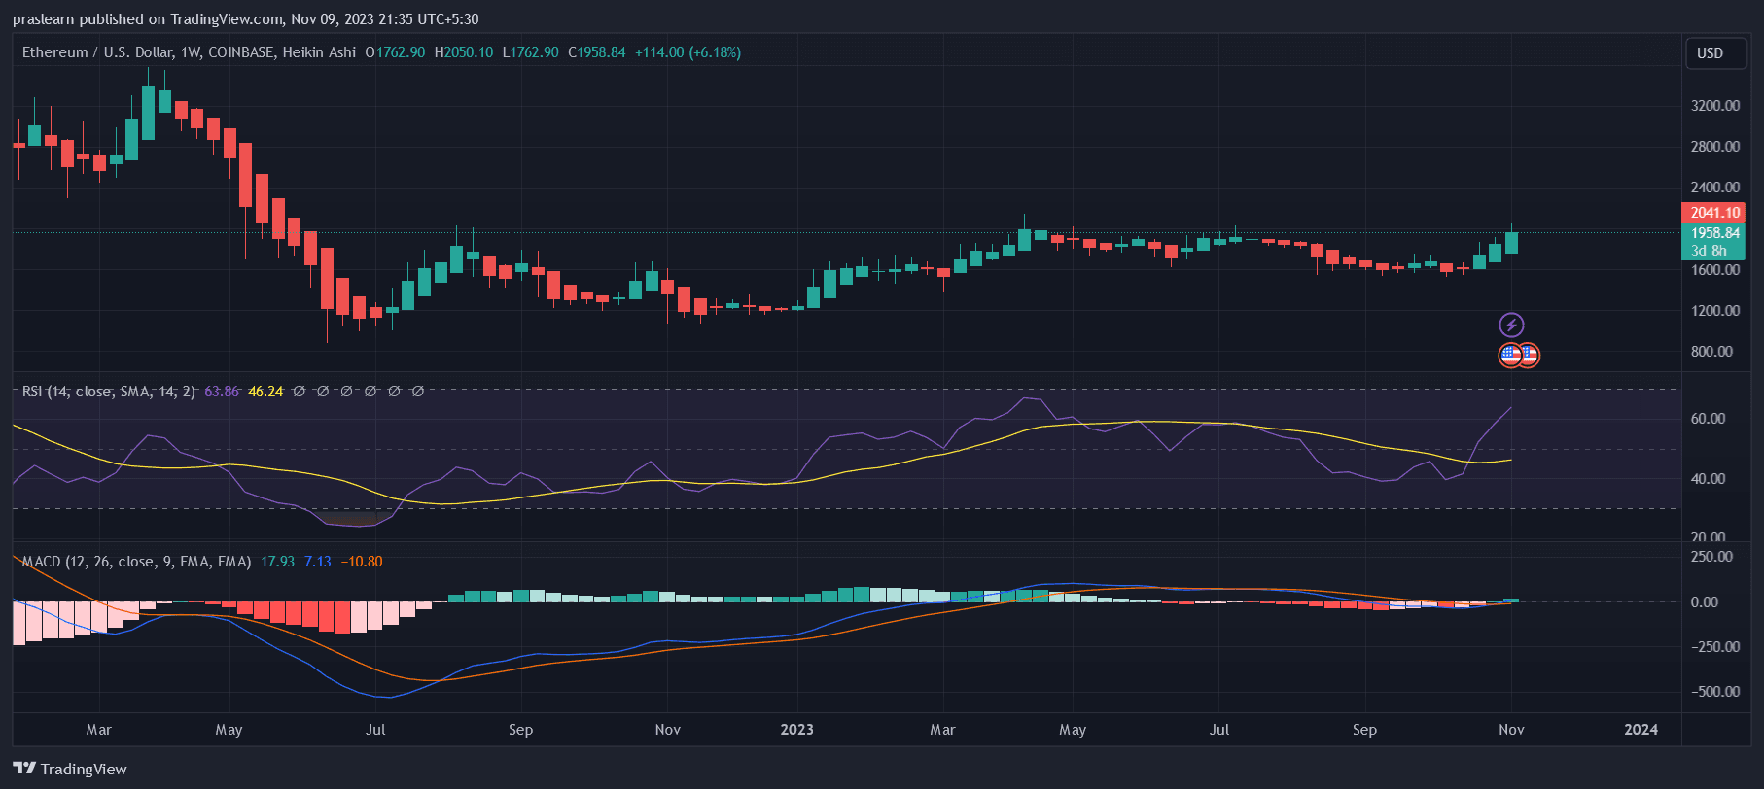1764x789 pixels.
Task: Click the left US flag event icon
Action: (1509, 356)
